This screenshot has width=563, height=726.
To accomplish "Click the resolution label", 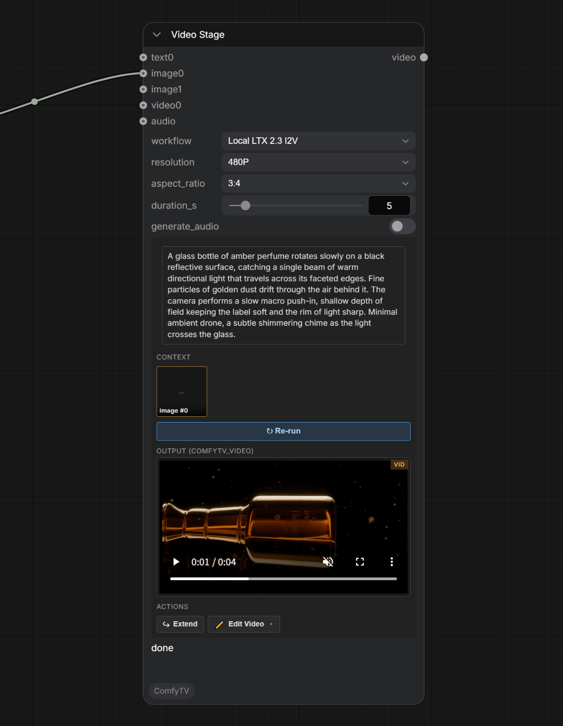I will (x=173, y=162).
